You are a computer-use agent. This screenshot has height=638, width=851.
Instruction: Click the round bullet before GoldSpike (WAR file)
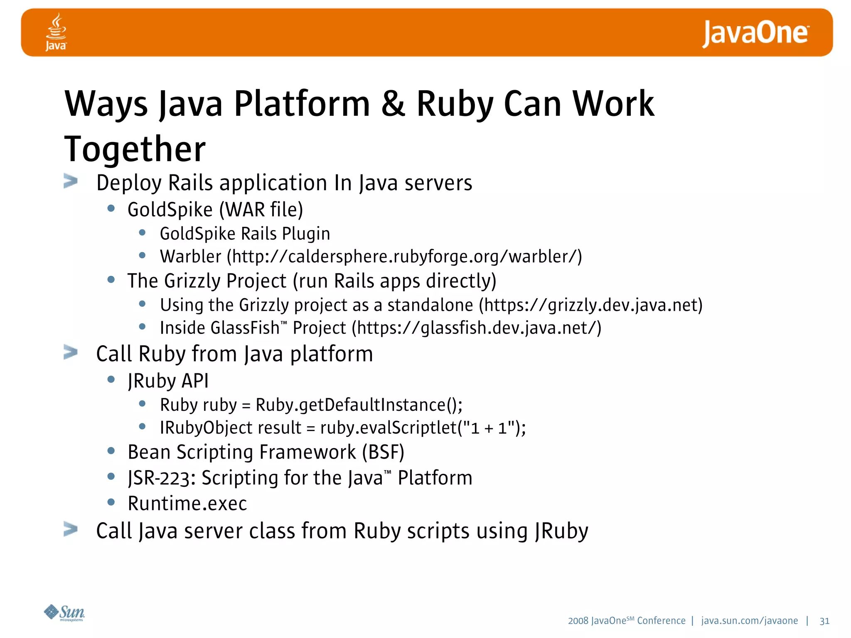click(111, 209)
